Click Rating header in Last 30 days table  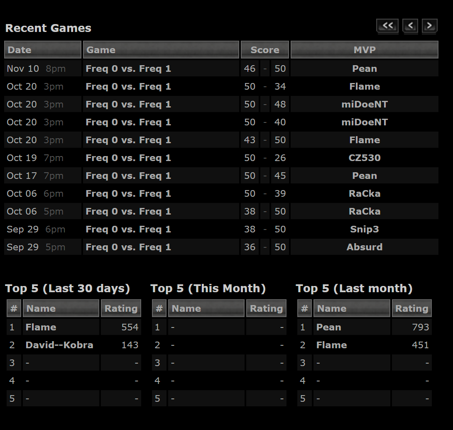pos(121,308)
